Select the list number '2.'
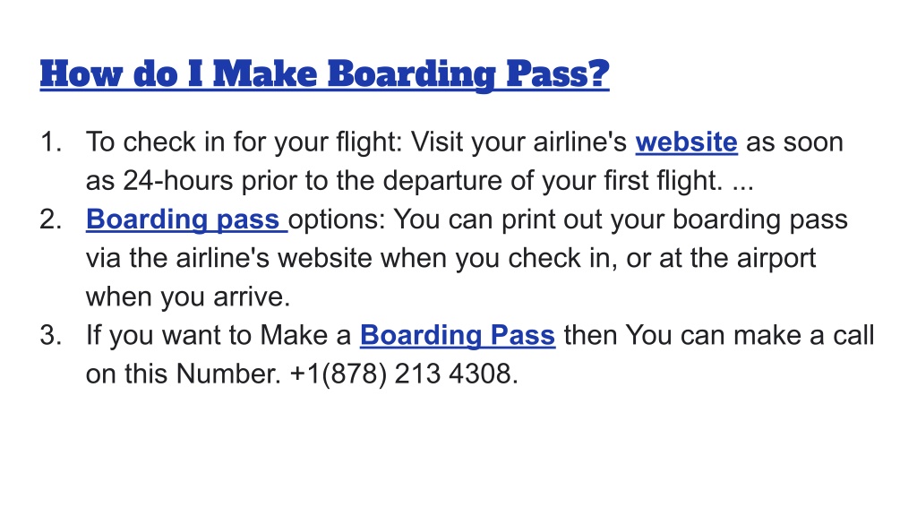Screen dimensions: 917x516 click(51, 219)
